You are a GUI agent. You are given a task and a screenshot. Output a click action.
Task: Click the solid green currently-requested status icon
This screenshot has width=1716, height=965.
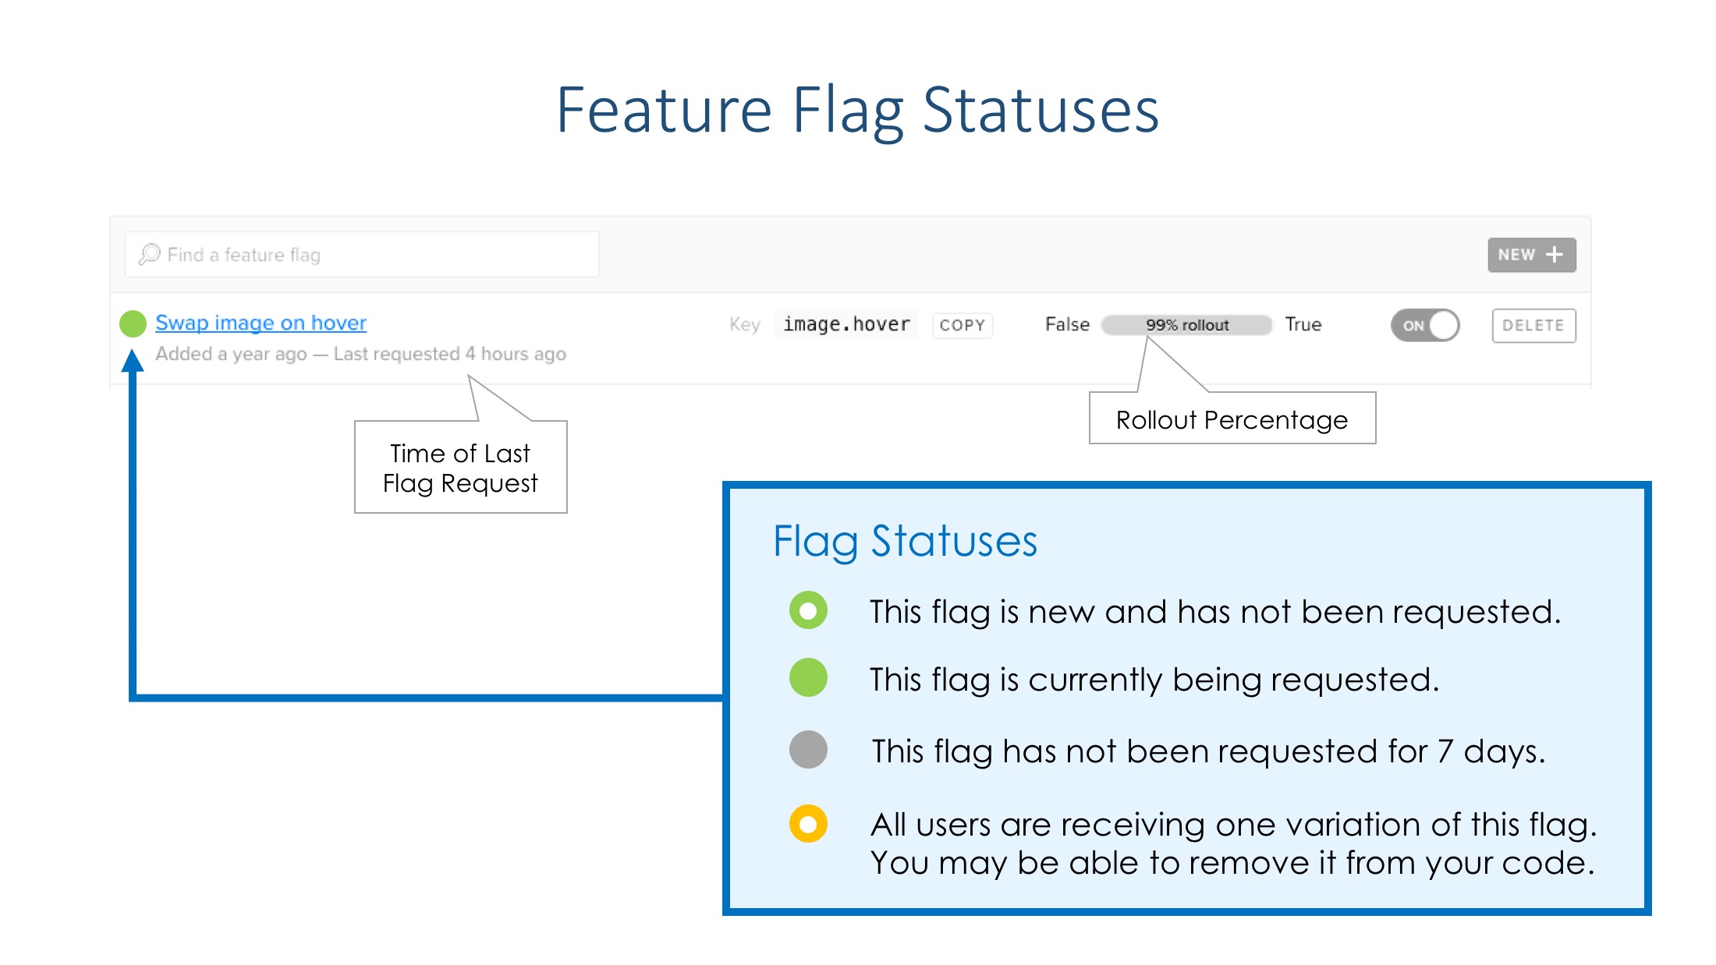coord(808,677)
